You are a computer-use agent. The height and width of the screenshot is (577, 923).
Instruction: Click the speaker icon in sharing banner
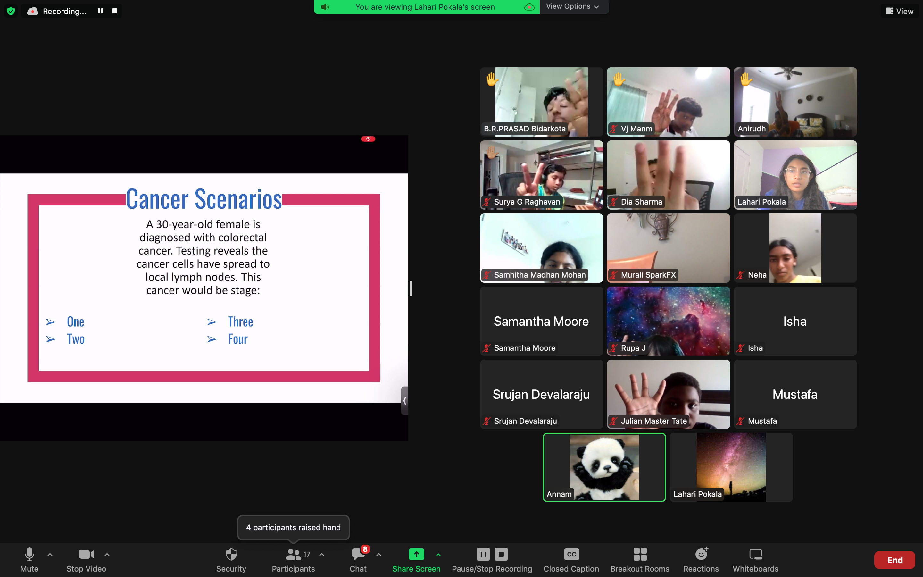325,7
